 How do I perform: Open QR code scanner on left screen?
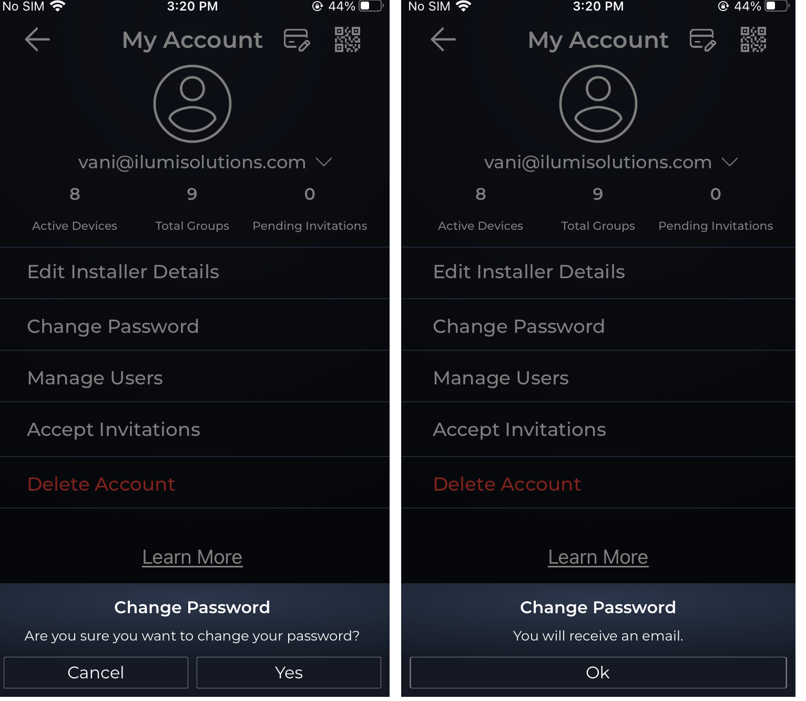pyautogui.click(x=348, y=39)
